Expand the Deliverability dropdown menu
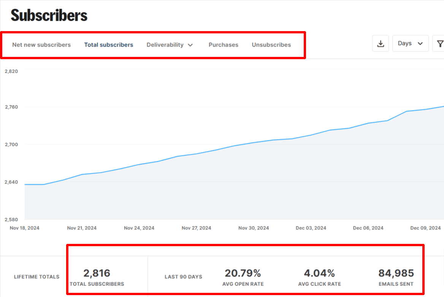Viewport: 444px width, 297px height. pos(170,45)
